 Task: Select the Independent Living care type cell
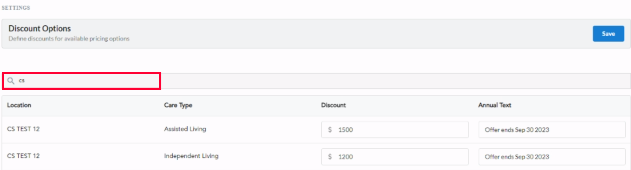pyautogui.click(x=191, y=156)
